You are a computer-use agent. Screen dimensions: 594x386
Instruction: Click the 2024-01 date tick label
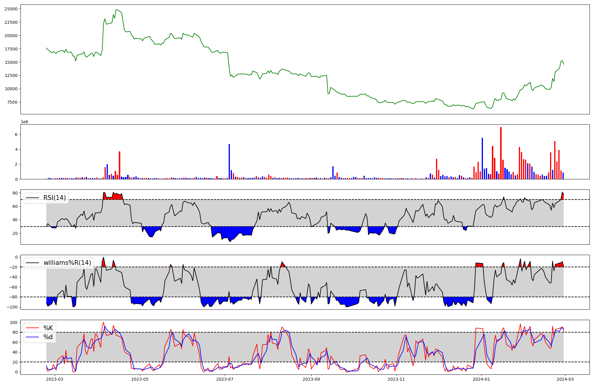[x=481, y=379]
